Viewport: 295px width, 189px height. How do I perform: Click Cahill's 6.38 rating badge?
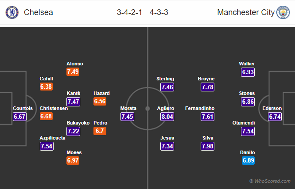coord(46,87)
